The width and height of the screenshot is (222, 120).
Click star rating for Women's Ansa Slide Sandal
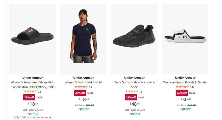click(30, 91)
